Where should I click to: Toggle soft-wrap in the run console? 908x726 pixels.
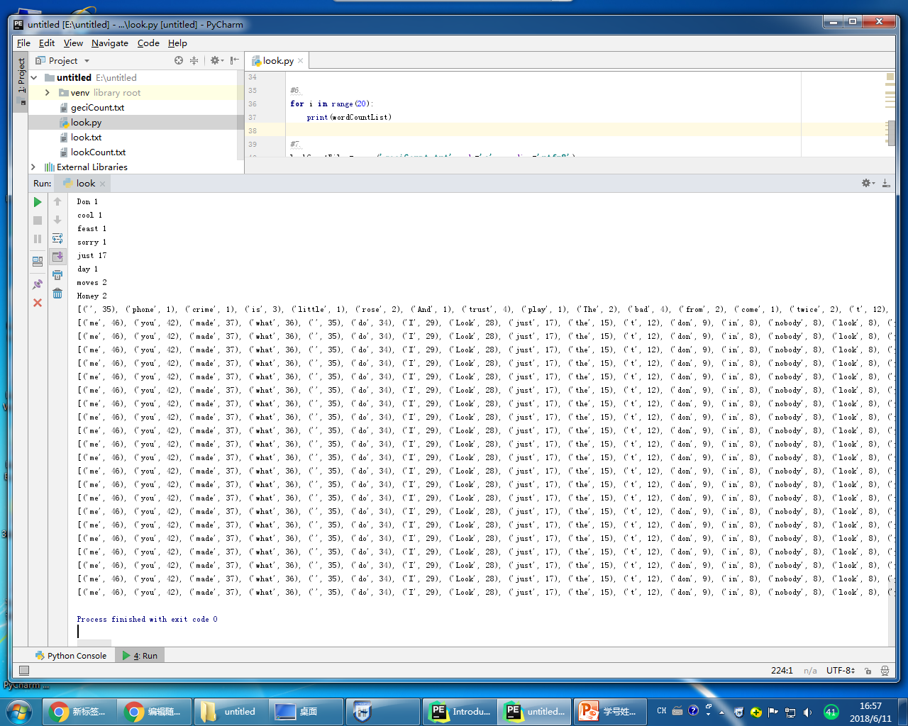click(57, 238)
